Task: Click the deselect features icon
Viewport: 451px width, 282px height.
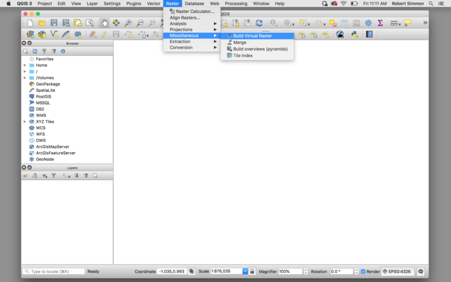Action: pyautogui.click(x=333, y=23)
